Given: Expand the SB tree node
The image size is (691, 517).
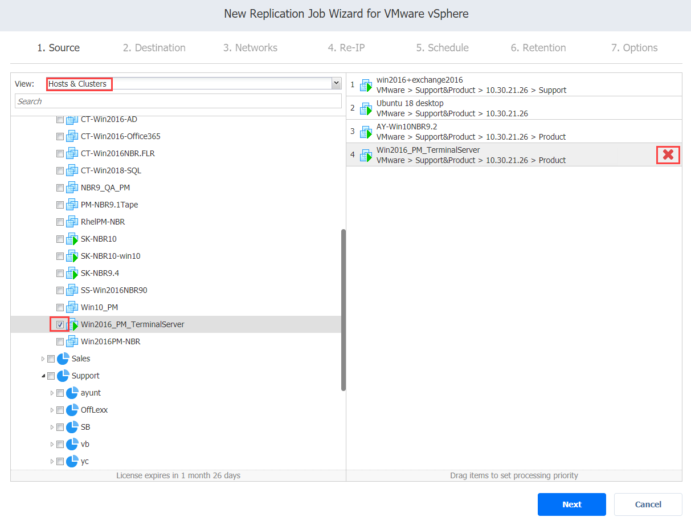Looking at the screenshot, I should (x=52, y=428).
